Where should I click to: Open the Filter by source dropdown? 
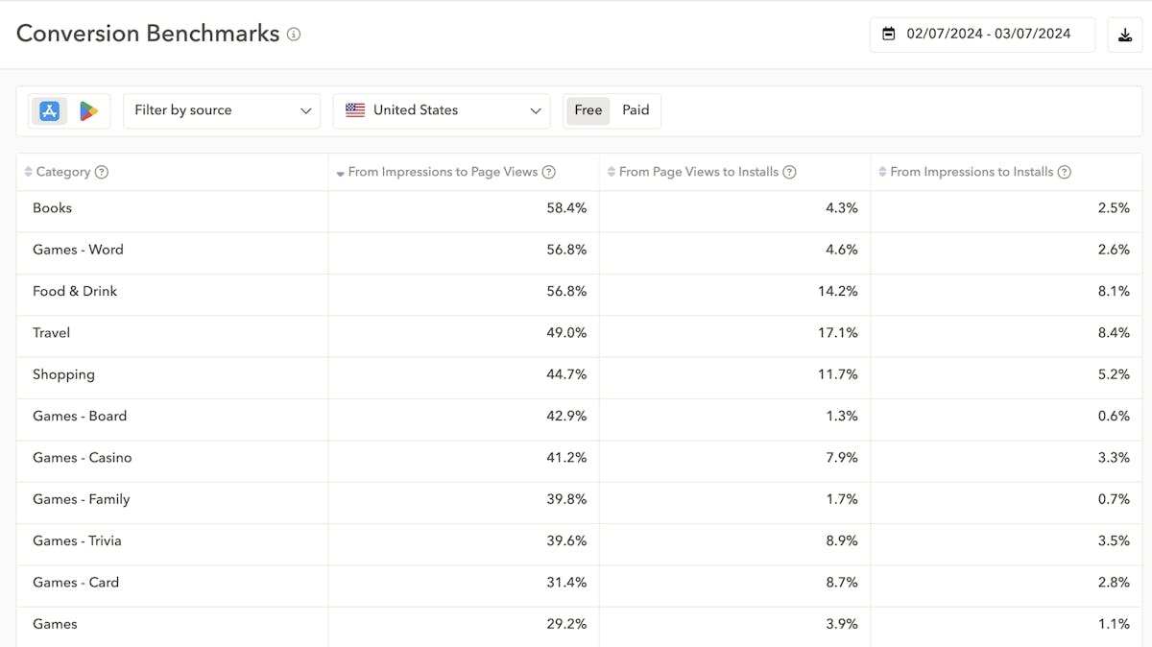222,111
